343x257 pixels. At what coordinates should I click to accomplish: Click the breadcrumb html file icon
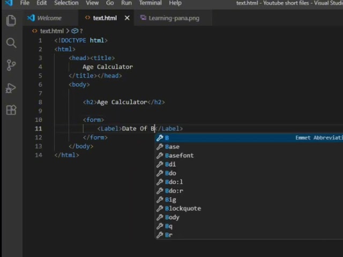coord(34,31)
